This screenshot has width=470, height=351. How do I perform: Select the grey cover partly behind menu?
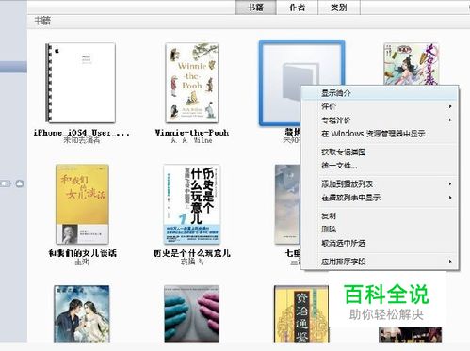[x=287, y=204]
